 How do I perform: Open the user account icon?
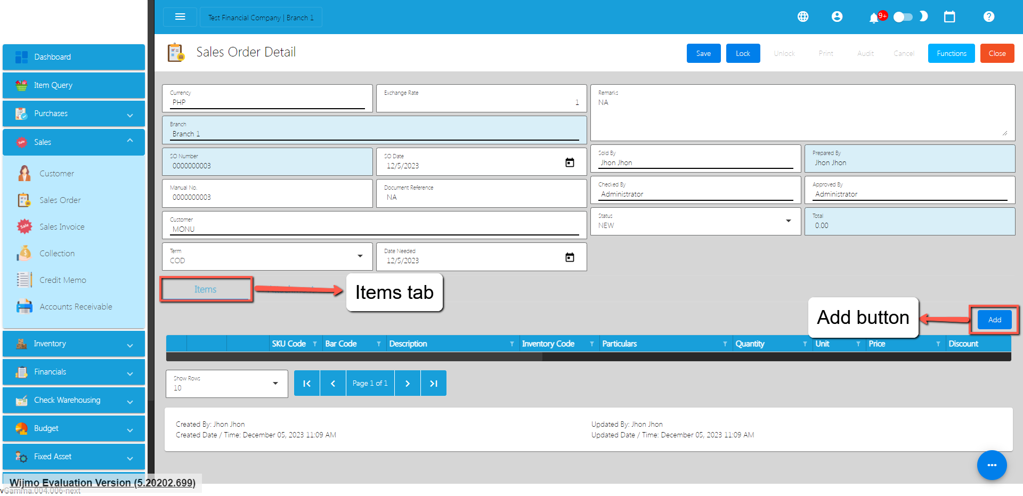click(837, 17)
